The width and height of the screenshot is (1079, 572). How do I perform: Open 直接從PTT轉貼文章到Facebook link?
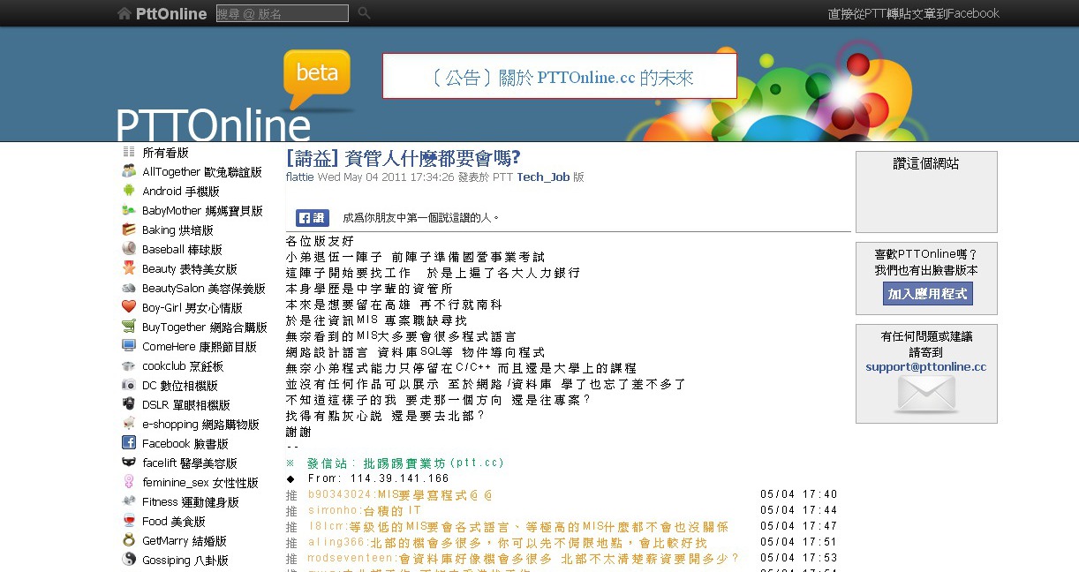(x=914, y=13)
